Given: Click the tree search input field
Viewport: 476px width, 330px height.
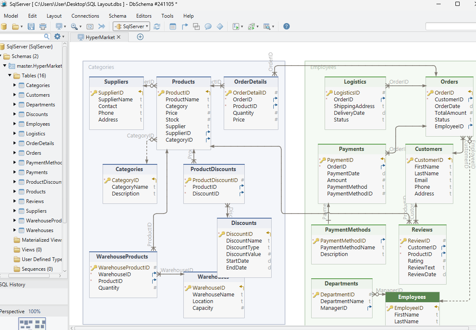Looking at the screenshot, I should pyautogui.click(x=22, y=37).
